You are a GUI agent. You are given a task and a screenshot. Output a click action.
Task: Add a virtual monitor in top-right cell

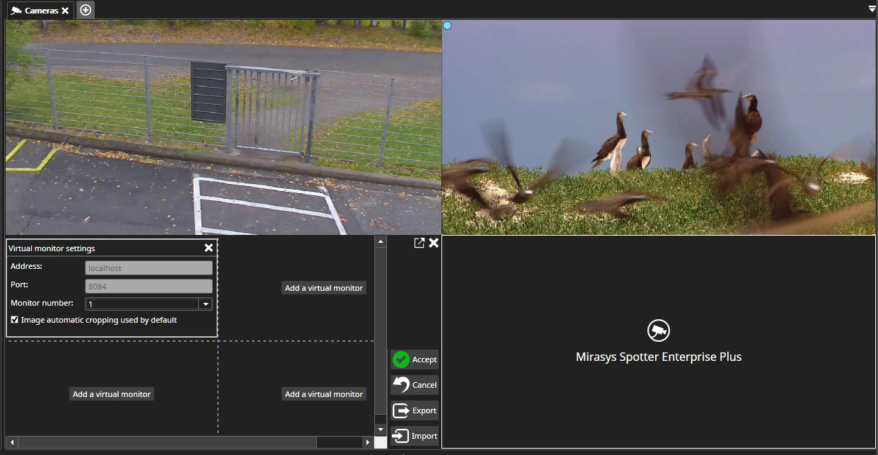(323, 288)
